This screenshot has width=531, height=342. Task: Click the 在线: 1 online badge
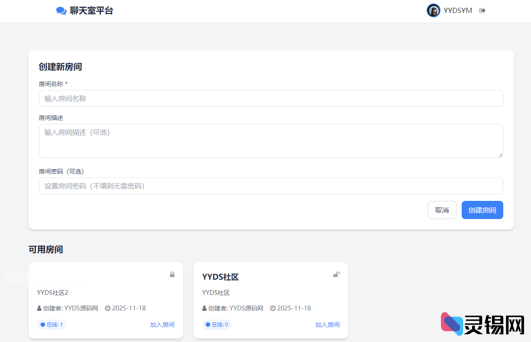pos(52,325)
